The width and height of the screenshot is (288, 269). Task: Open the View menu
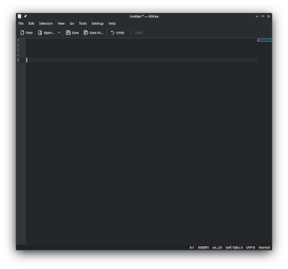pyautogui.click(x=61, y=23)
